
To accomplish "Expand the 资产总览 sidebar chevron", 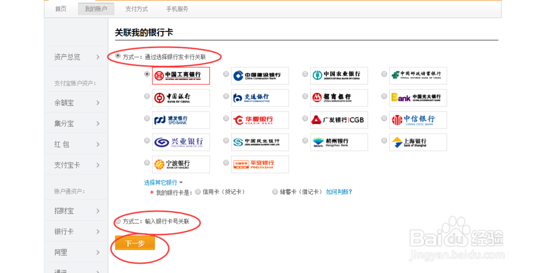I will [x=98, y=57].
